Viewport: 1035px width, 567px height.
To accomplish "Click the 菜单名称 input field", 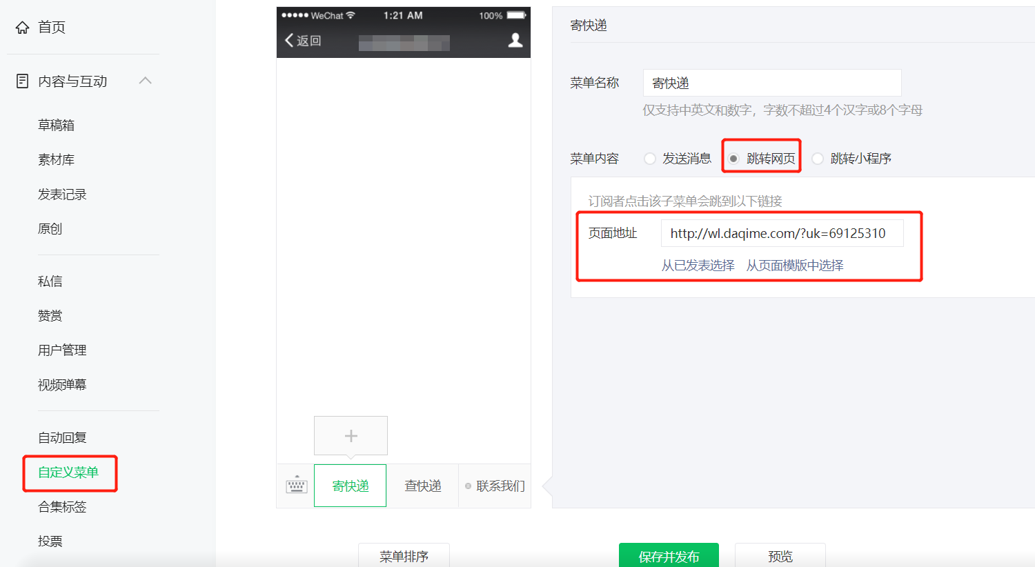I will [771, 83].
